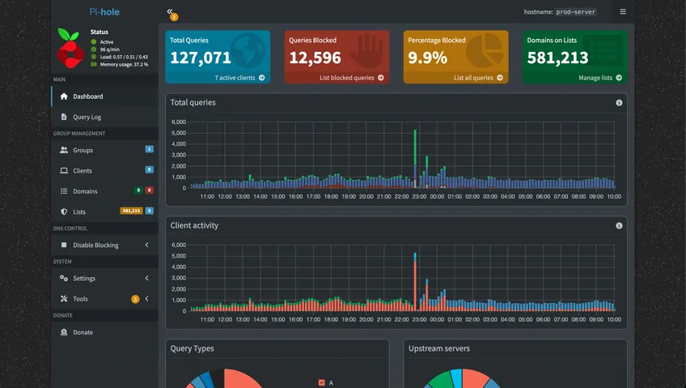Screen dimensions: 686x388
Task: Click the Pi-hole raspberry logo
Action: coord(70,48)
